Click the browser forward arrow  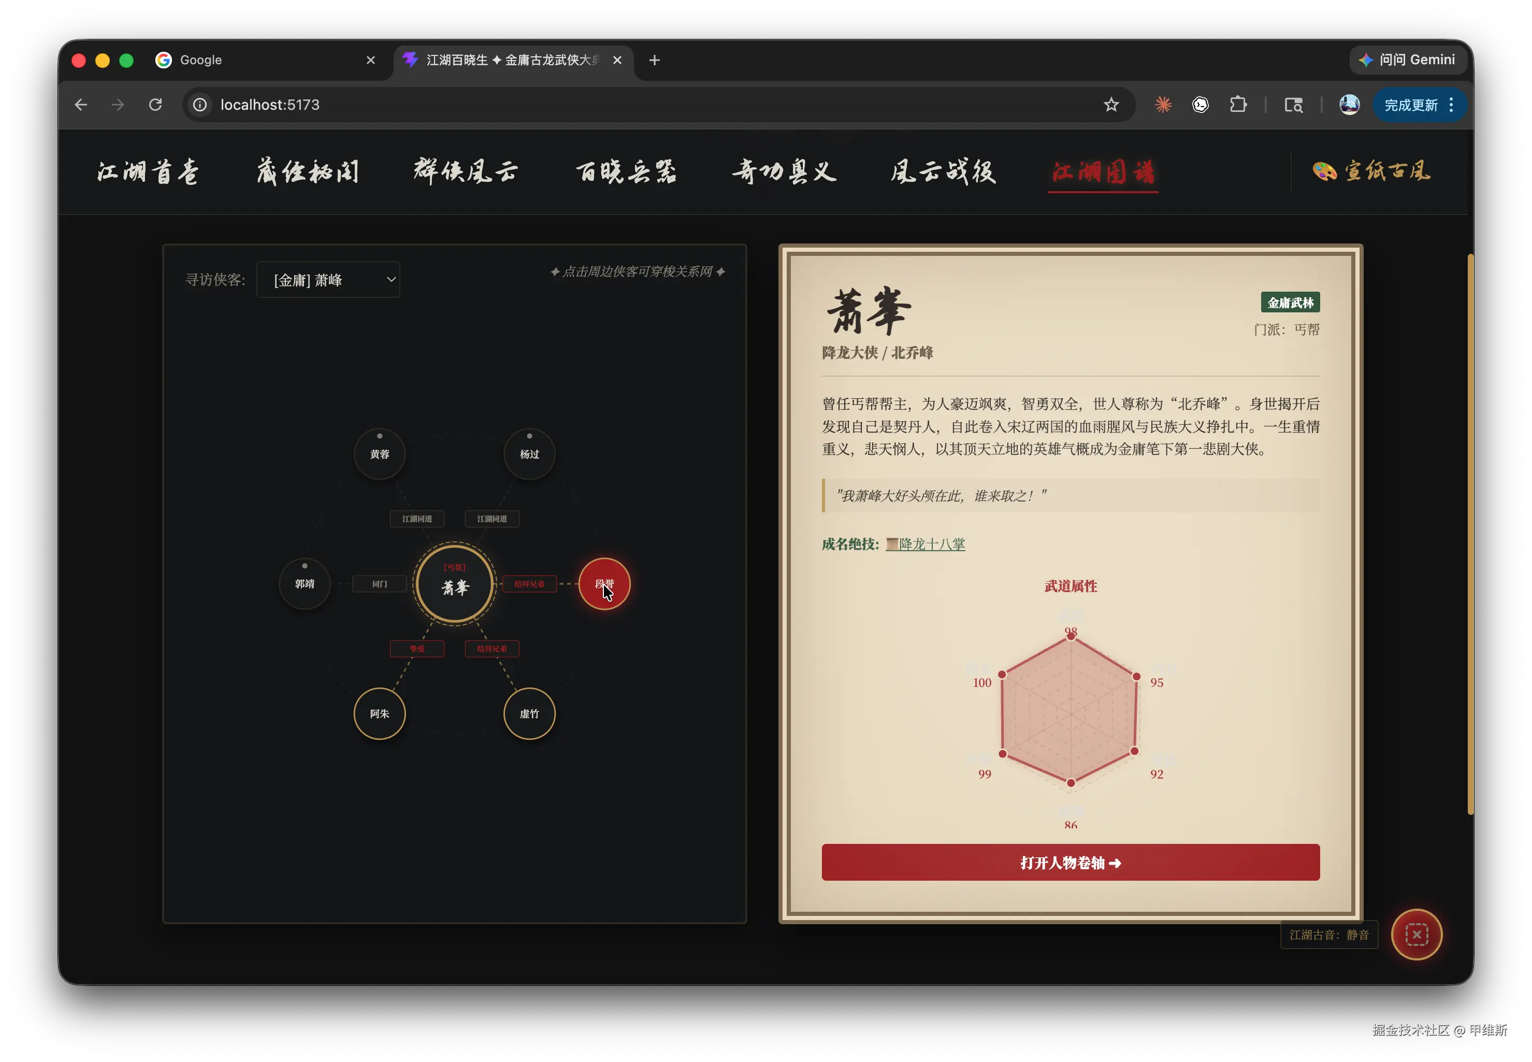118,105
